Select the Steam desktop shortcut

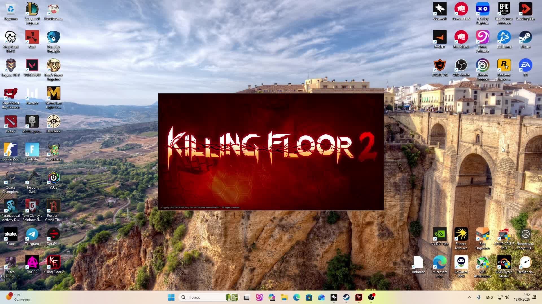tap(525, 39)
